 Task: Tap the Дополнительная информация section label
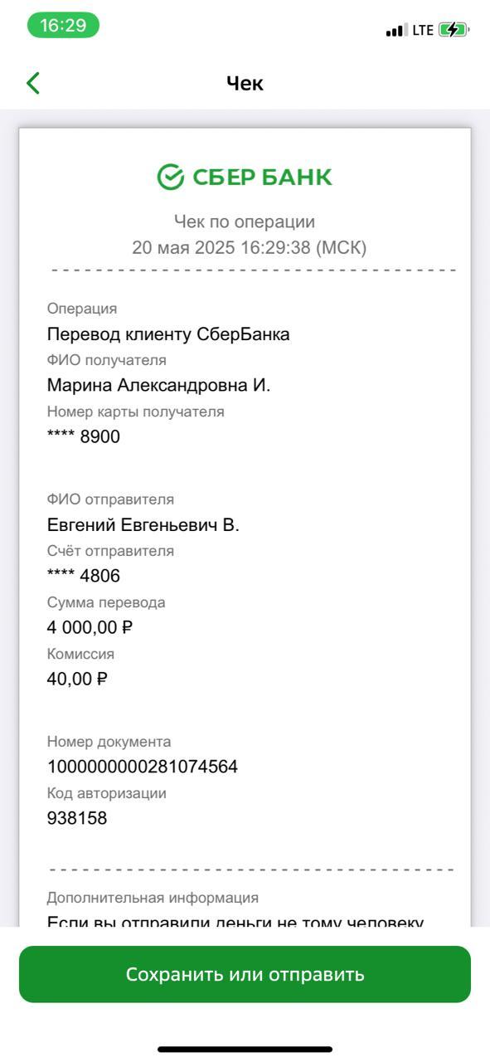coord(153,898)
